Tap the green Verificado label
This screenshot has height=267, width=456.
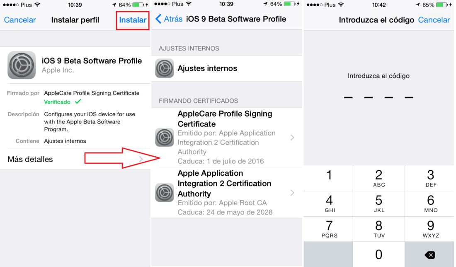tap(57, 102)
